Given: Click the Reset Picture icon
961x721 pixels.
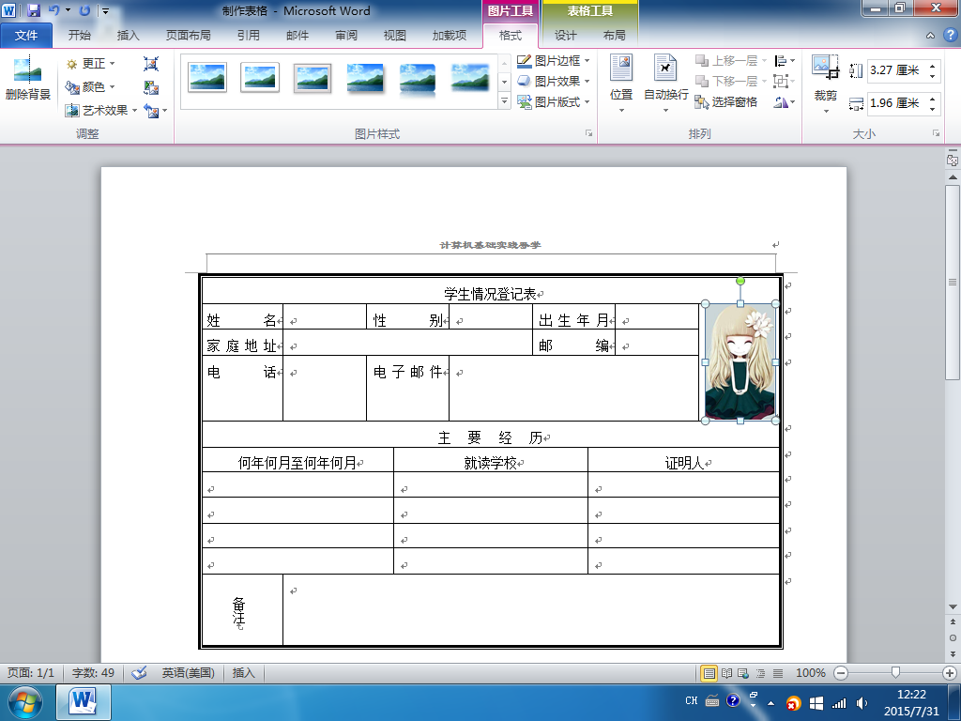Looking at the screenshot, I should [151, 111].
